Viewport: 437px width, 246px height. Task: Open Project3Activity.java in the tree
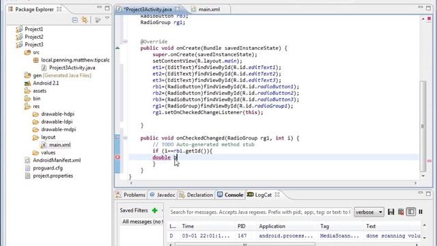tap(72, 68)
